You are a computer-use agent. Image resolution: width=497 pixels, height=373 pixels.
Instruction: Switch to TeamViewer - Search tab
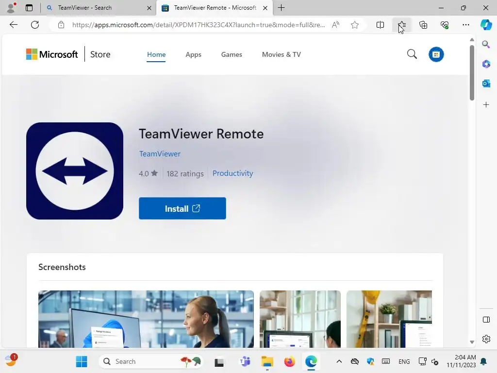coord(98,8)
